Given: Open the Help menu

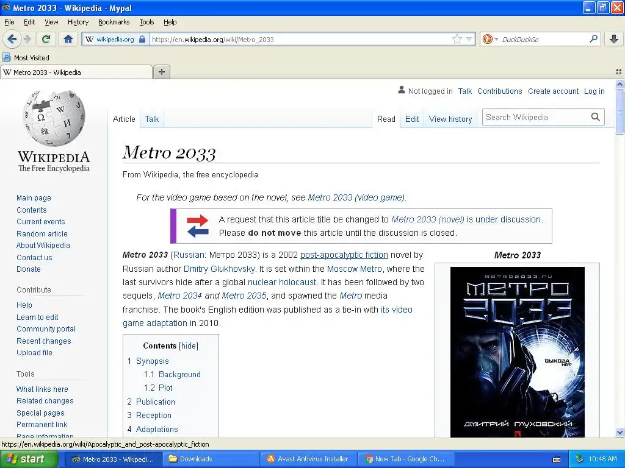Looking at the screenshot, I should pos(170,22).
